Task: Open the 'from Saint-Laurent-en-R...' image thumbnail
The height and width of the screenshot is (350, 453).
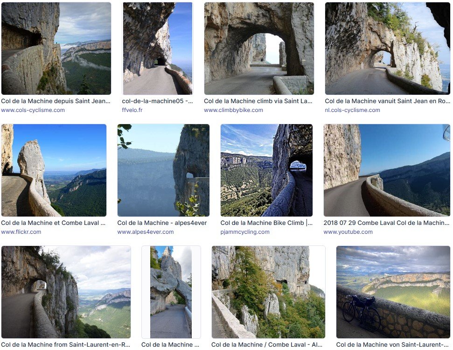Action: 66,292
